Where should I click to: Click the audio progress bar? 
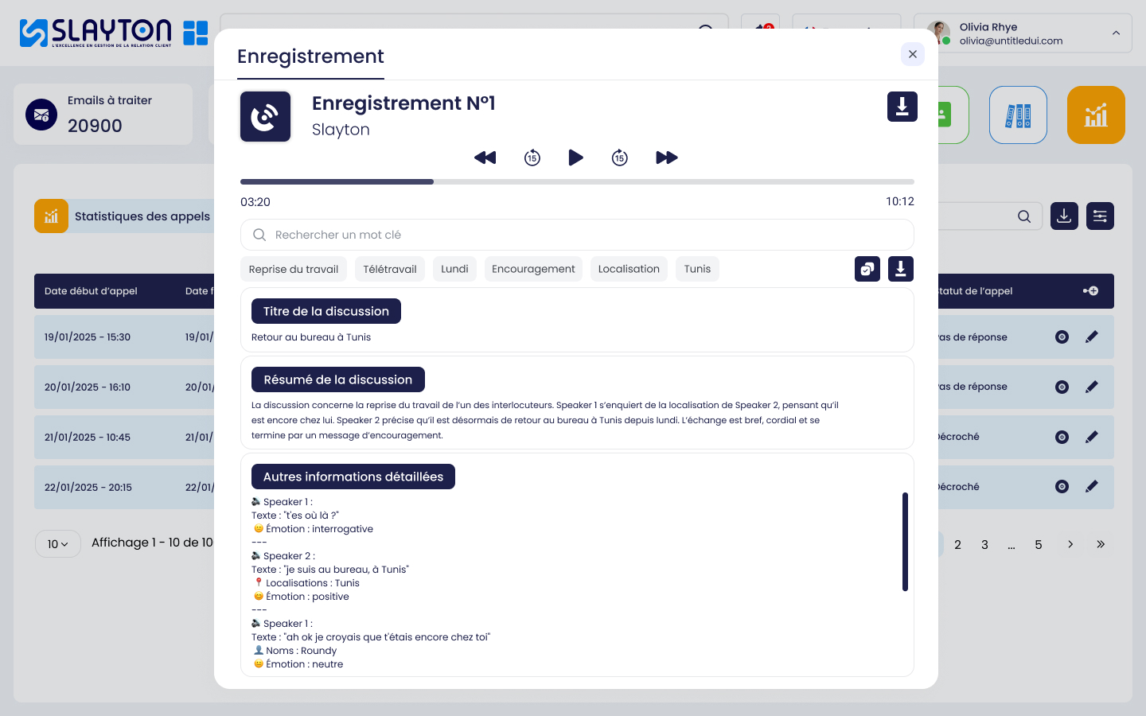pyautogui.click(x=577, y=182)
